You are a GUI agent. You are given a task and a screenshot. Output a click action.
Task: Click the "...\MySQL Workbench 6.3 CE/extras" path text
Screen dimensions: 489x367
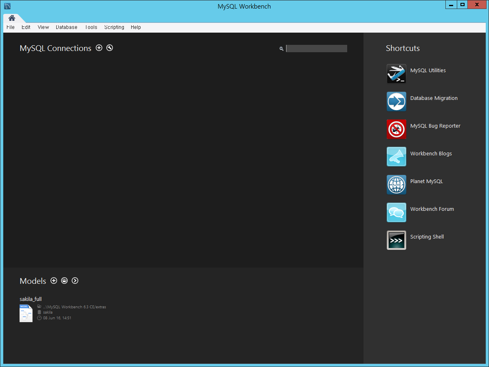(x=75, y=307)
